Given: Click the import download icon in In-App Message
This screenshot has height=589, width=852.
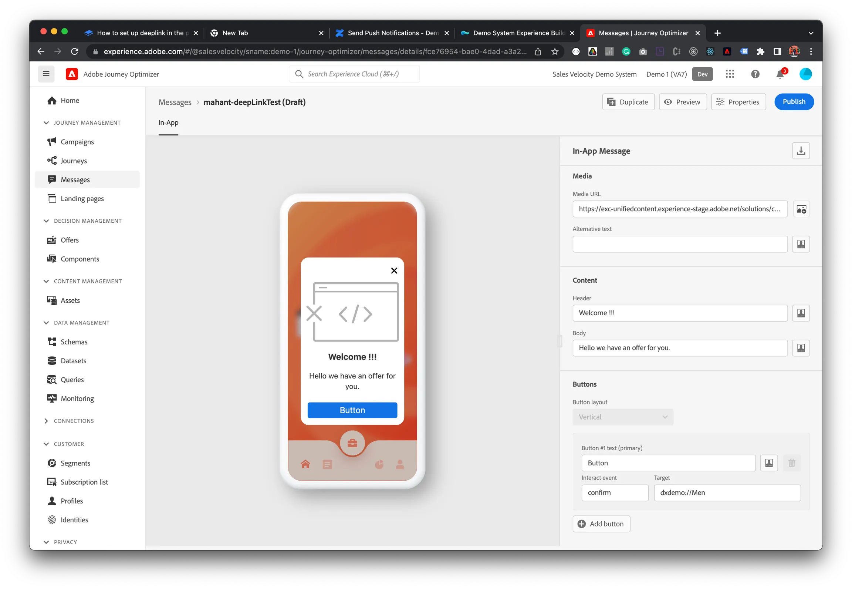Looking at the screenshot, I should 801,151.
